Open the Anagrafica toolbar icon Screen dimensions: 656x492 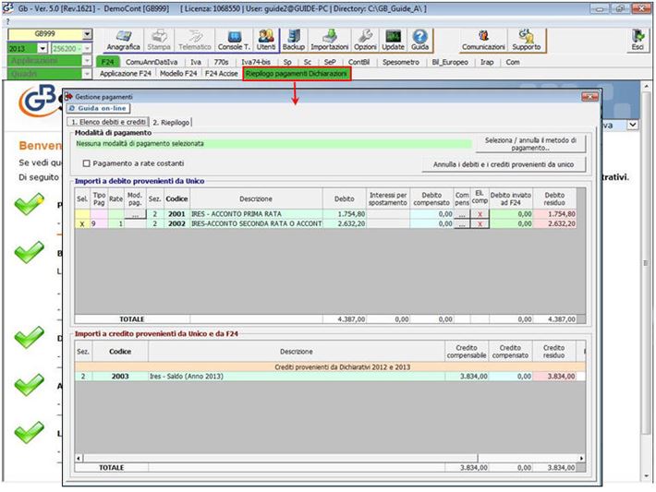(123, 41)
